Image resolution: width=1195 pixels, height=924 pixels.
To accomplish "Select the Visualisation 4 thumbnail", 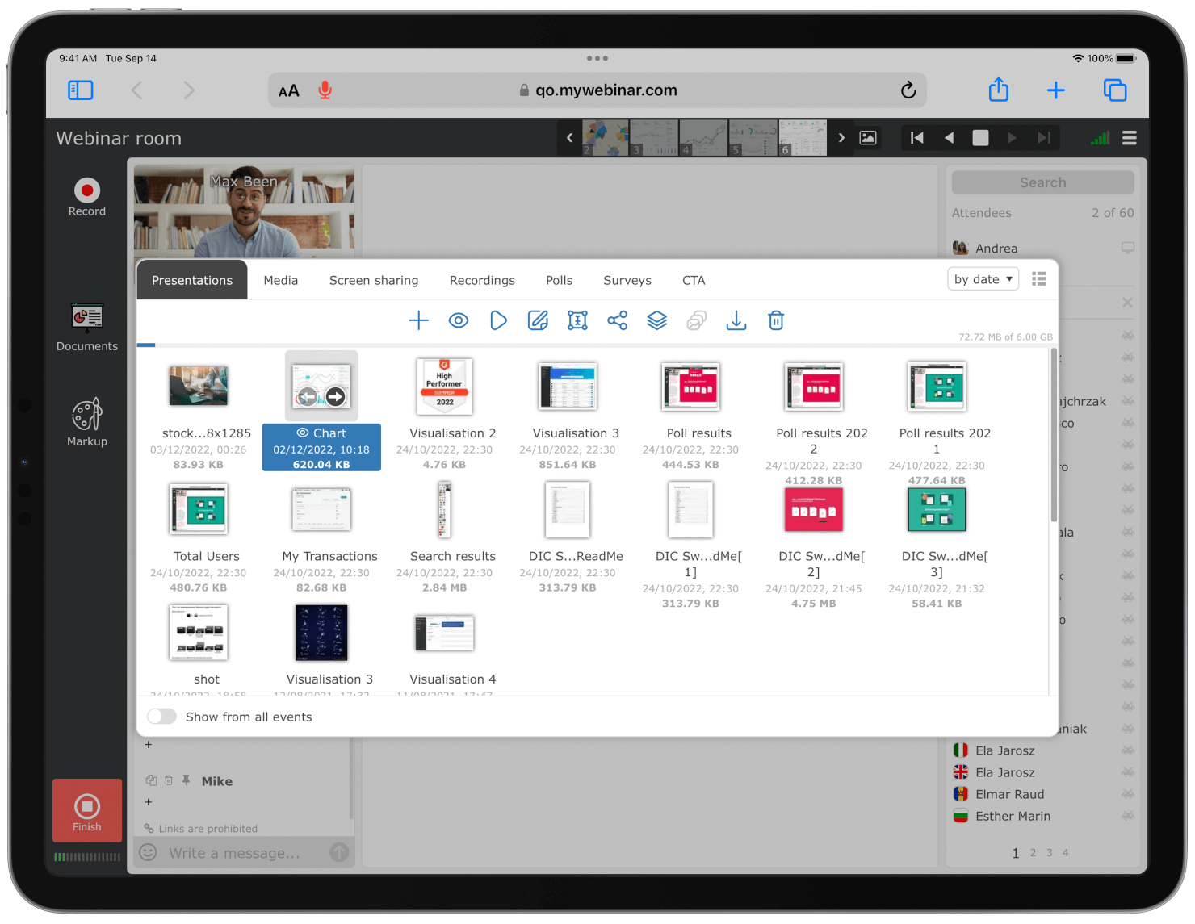I will [x=444, y=633].
